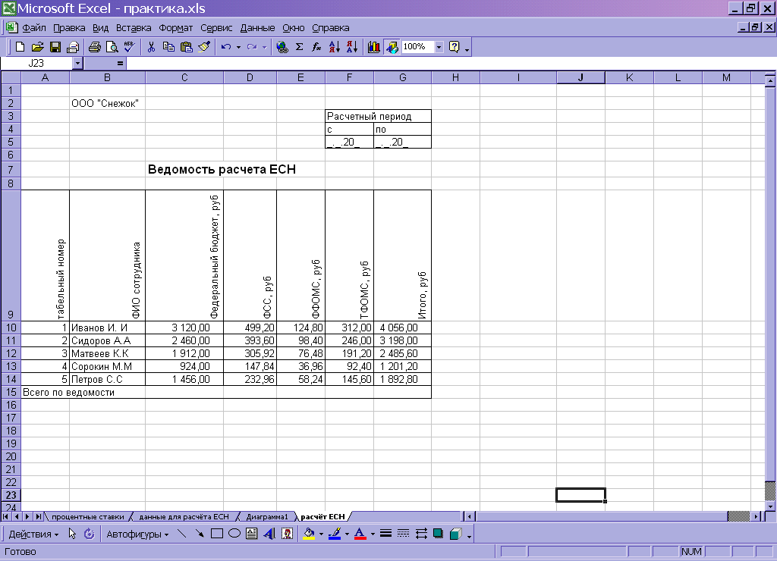
Task: Open the Файл menu
Action: [x=34, y=28]
